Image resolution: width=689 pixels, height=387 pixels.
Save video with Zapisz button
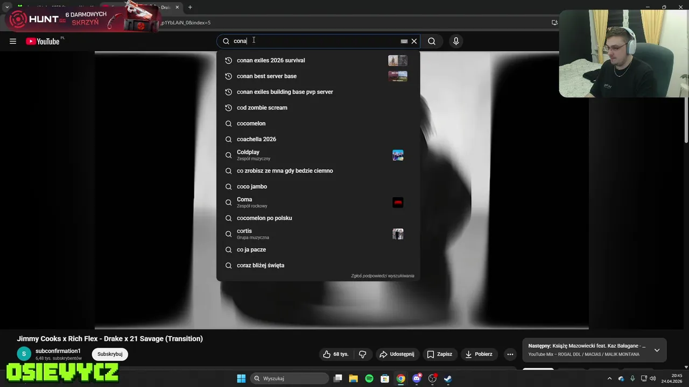[x=440, y=354]
